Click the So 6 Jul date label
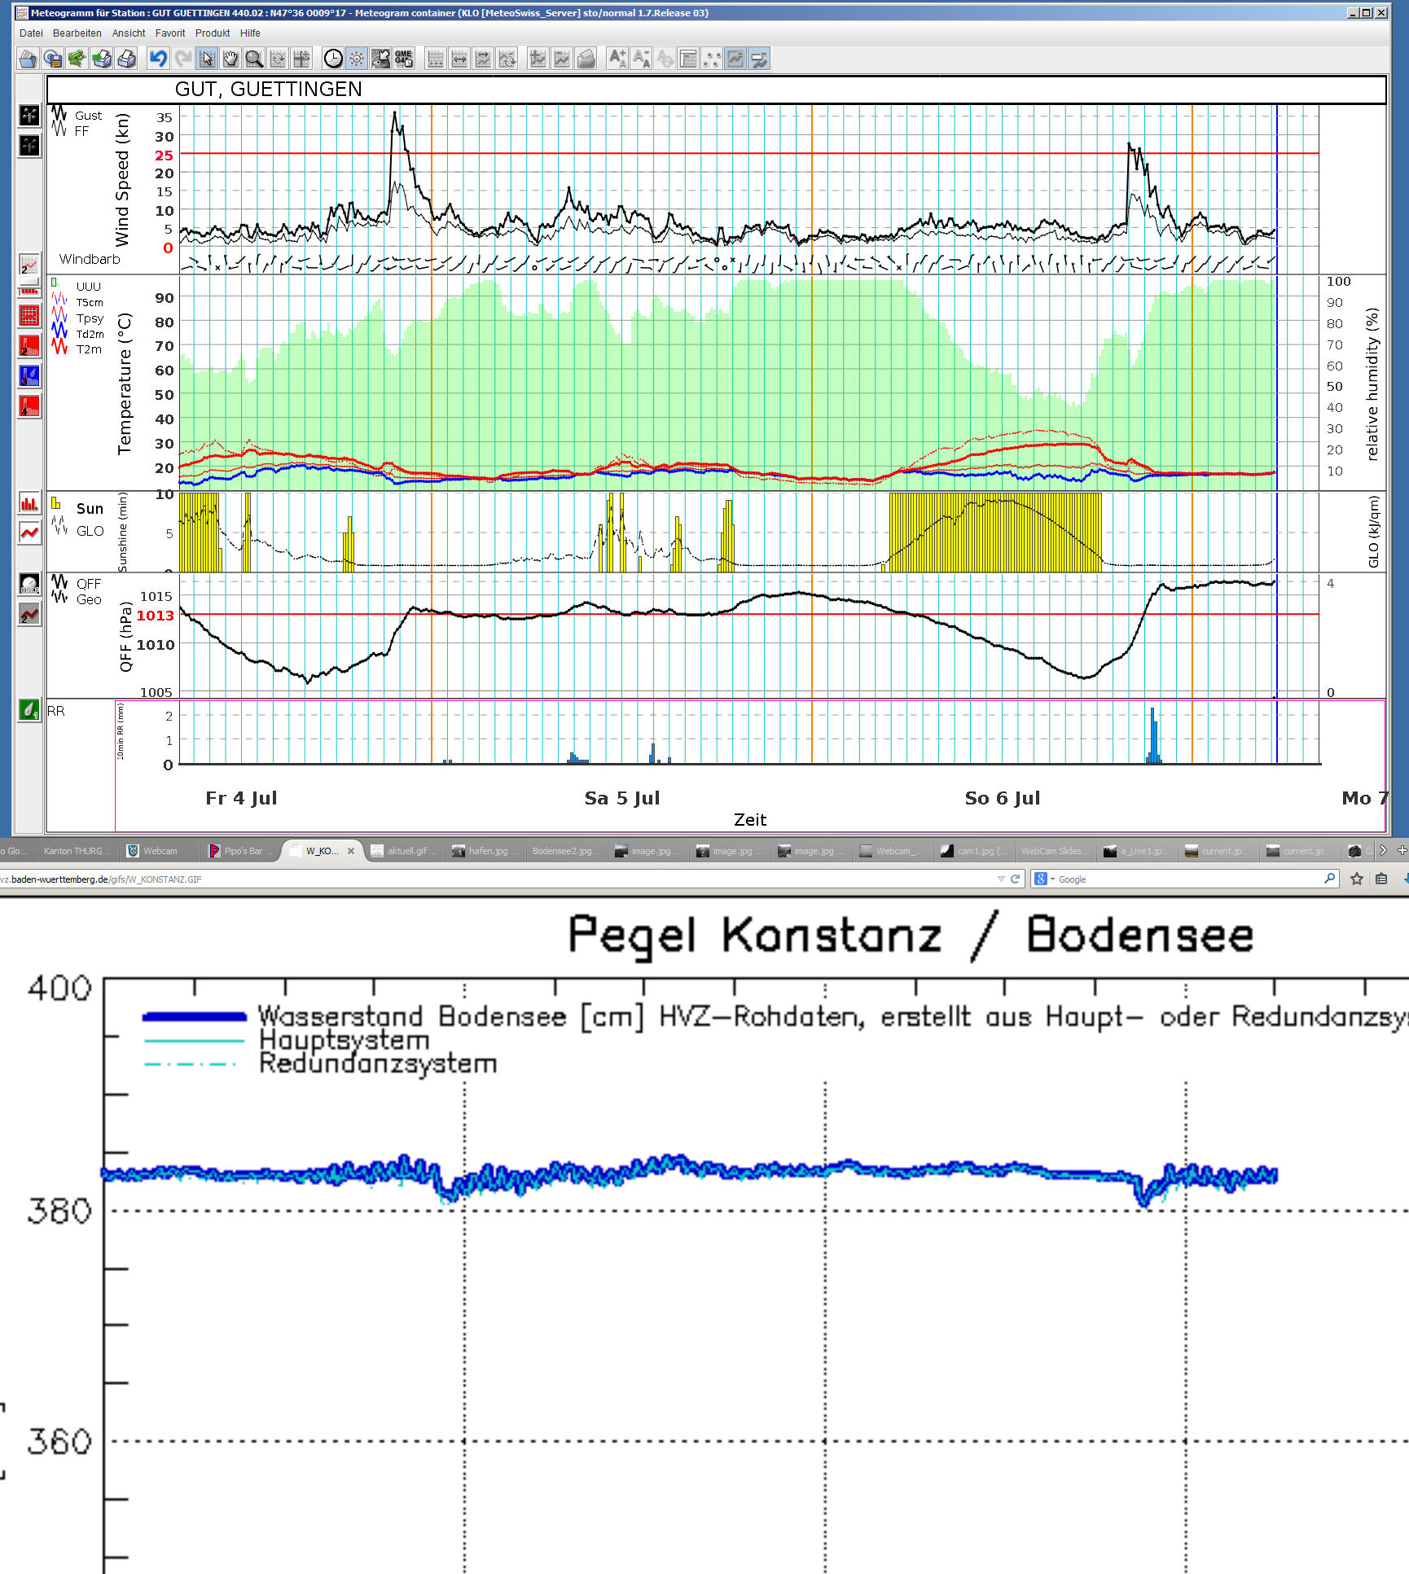Screen dimensions: 1409x1574 click(1003, 798)
